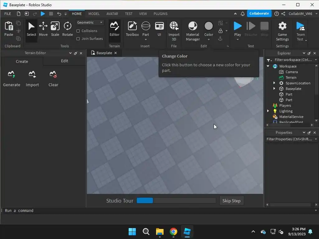
Task: Open notifications bell in Studio
Action: coord(242,14)
